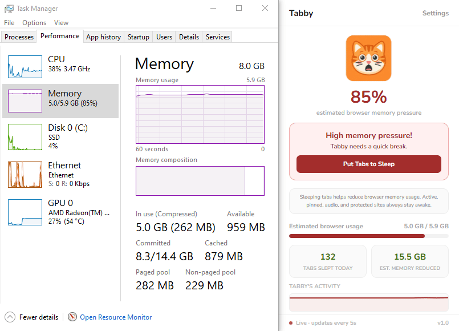The height and width of the screenshot is (331, 459).
Task: Click the Non-paged pool value '229 MB'
Action: [204, 285]
